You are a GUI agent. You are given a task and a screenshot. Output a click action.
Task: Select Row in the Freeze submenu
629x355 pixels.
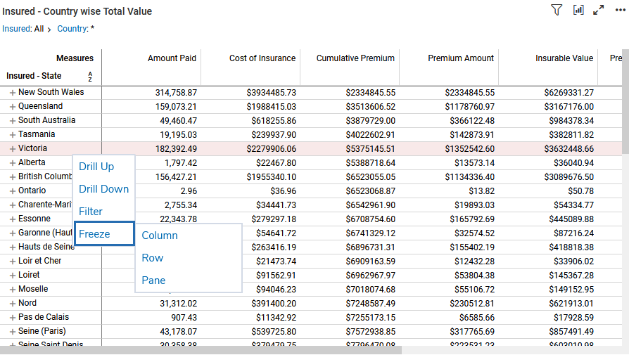153,258
